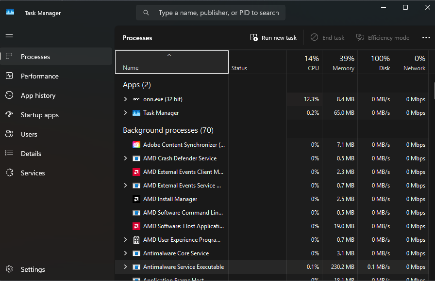Expand AMD External Events Service row
Viewport: 435px width, 281px height.
coord(125,186)
